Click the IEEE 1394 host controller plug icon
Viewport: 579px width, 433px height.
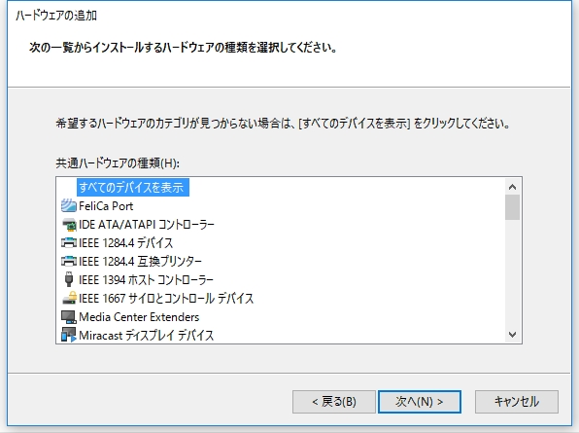(x=69, y=279)
